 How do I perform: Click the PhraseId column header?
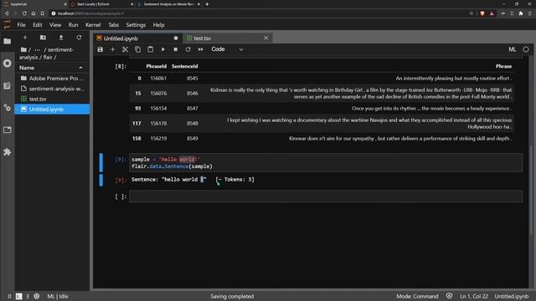[x=157, y=66]
